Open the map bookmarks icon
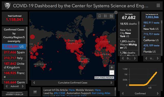Image resolution: width=164 pixels, height=97 pixels. point(100,16)
